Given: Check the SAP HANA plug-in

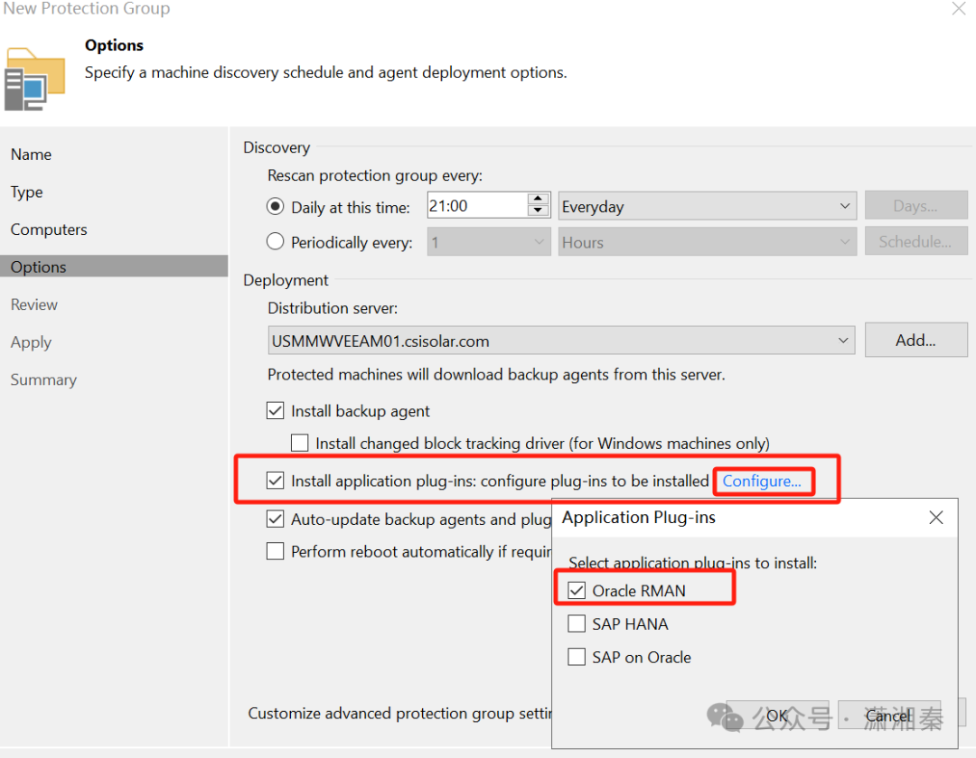Looking at the screenshot, I should pyautogui.click(x=577, y=623).
